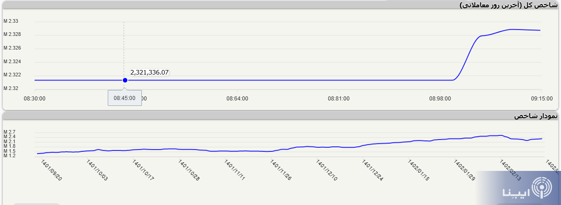561x205 pixels.
Task: Click the 08:64:00 time axis label
Action: [x=237, y=98]
